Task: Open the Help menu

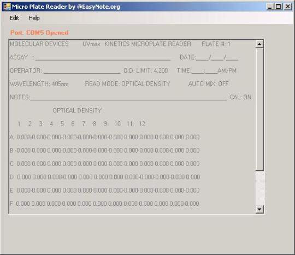Action: tap(34, 18)
